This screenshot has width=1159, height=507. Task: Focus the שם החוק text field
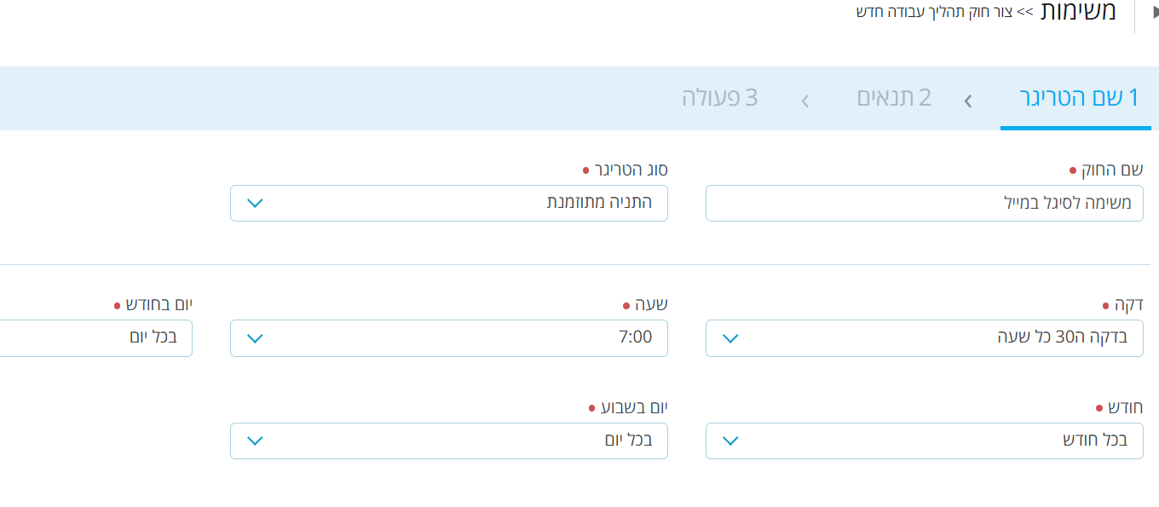(x=924, y=204)
